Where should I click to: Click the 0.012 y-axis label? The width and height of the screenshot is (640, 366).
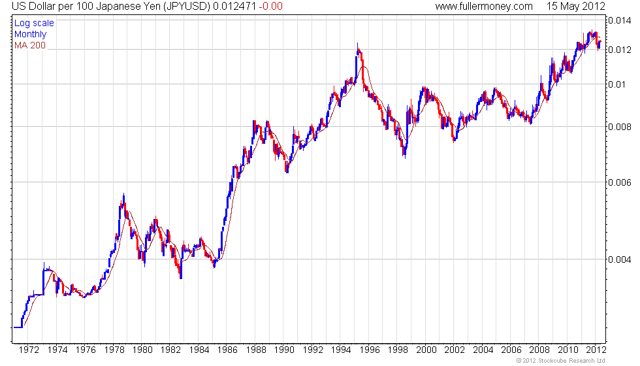click(620, 50)
